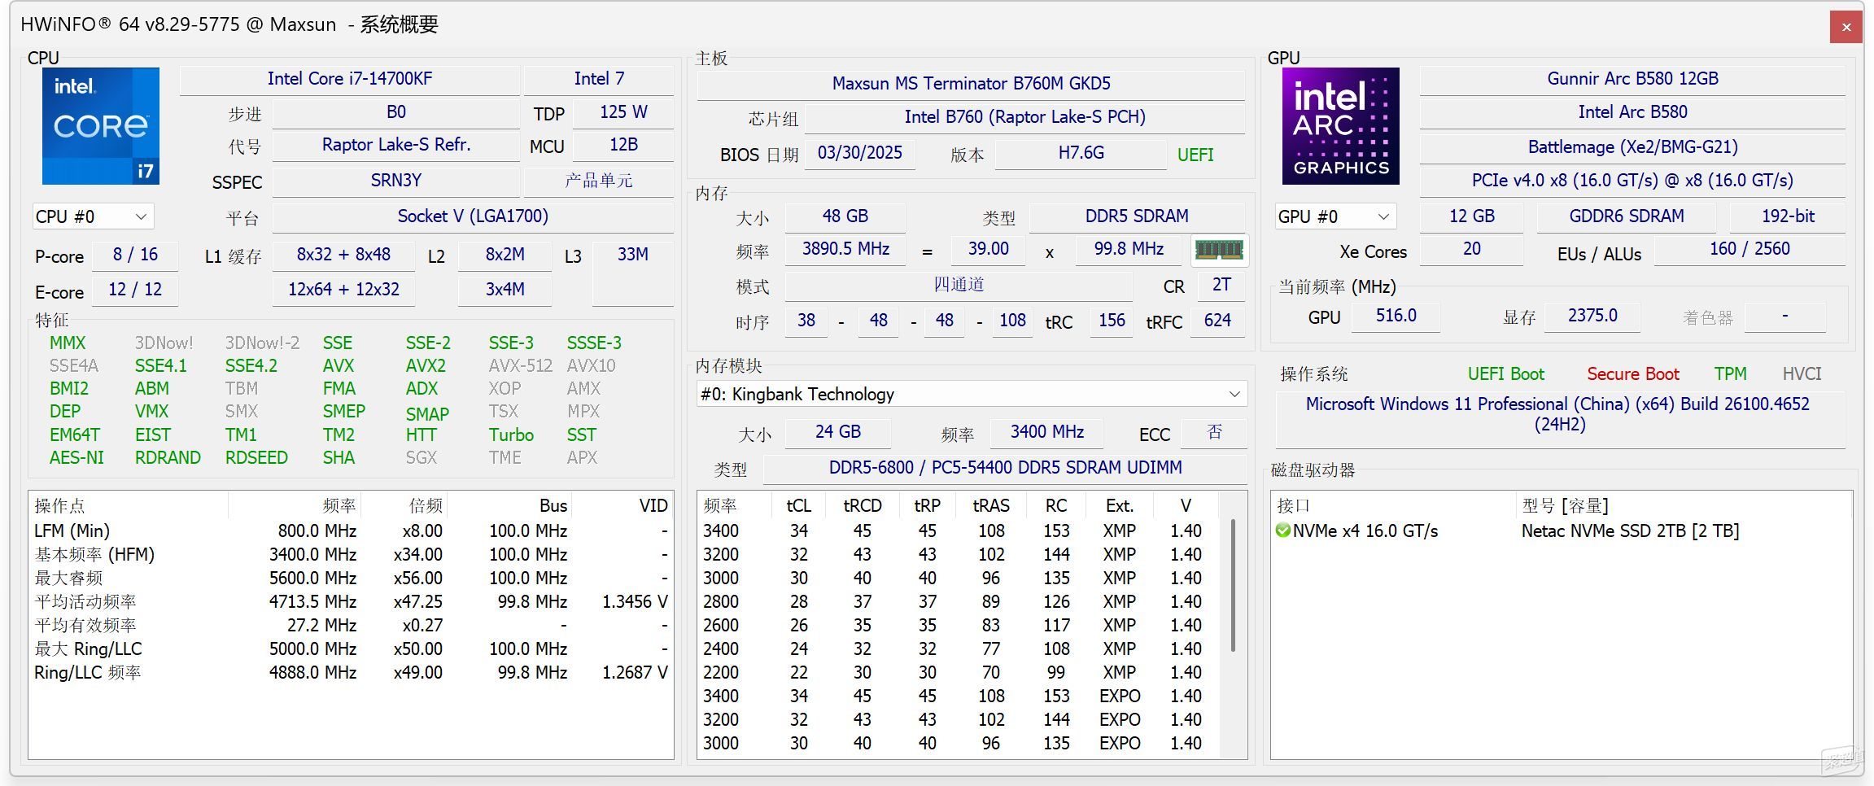Close the HWiNFO summary window
This screenshot has width=1874, height=786.
[x=1846, y=27]
